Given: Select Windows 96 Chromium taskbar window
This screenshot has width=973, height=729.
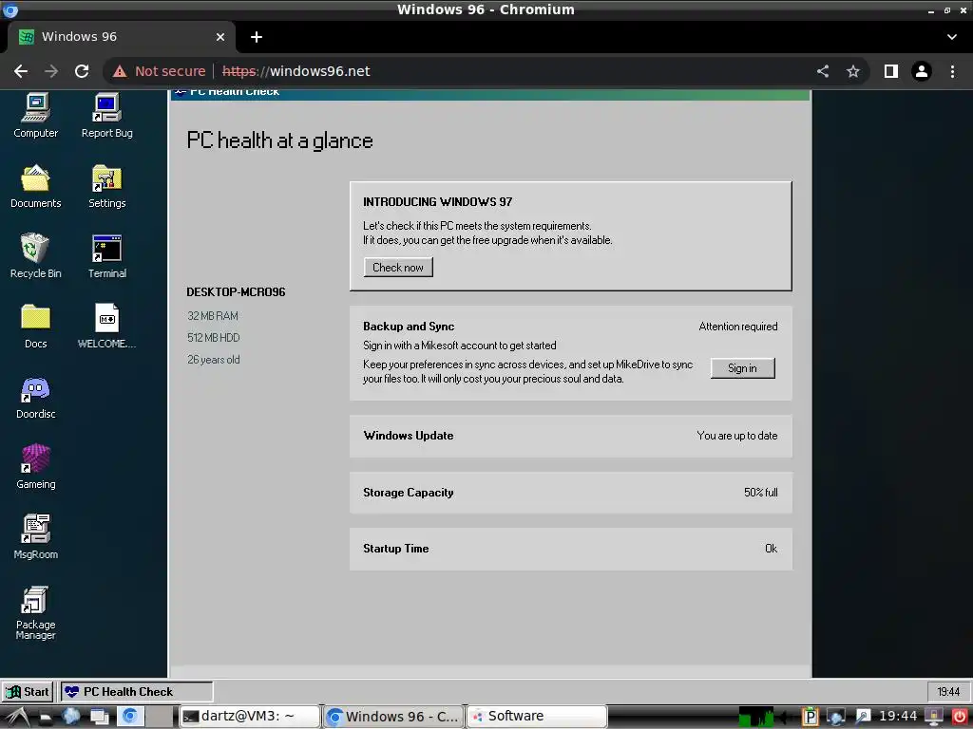Looking at the screenshot, I should (x=393, y=716).
